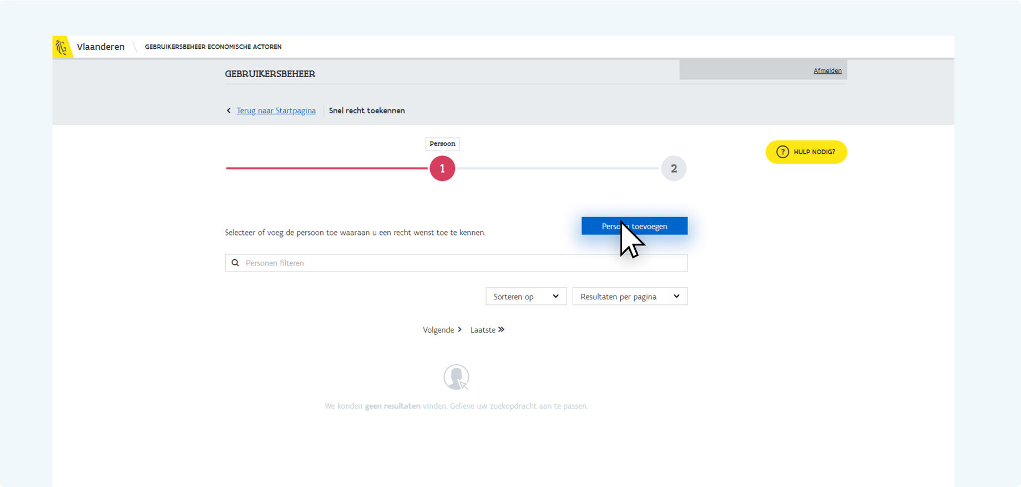Viewport: 1021px width, 487px height.
Task: Click the Hulp nodig? button
Action: point(806,152)
